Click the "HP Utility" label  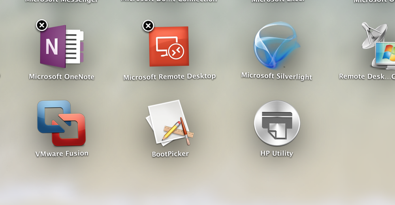[276, 153]
